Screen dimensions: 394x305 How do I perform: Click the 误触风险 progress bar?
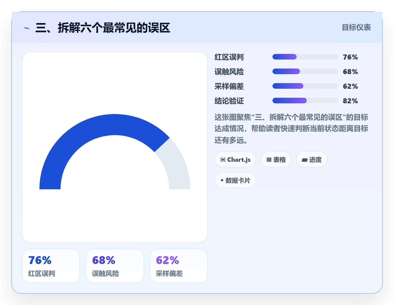click(305, 71)
